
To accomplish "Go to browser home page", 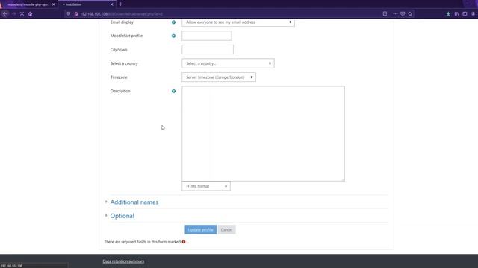I will pyautogui.click(x=30, y=13).
